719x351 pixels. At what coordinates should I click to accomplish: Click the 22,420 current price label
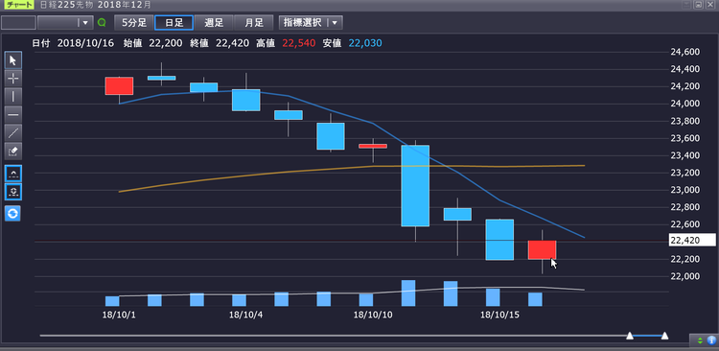pos(692,240)
